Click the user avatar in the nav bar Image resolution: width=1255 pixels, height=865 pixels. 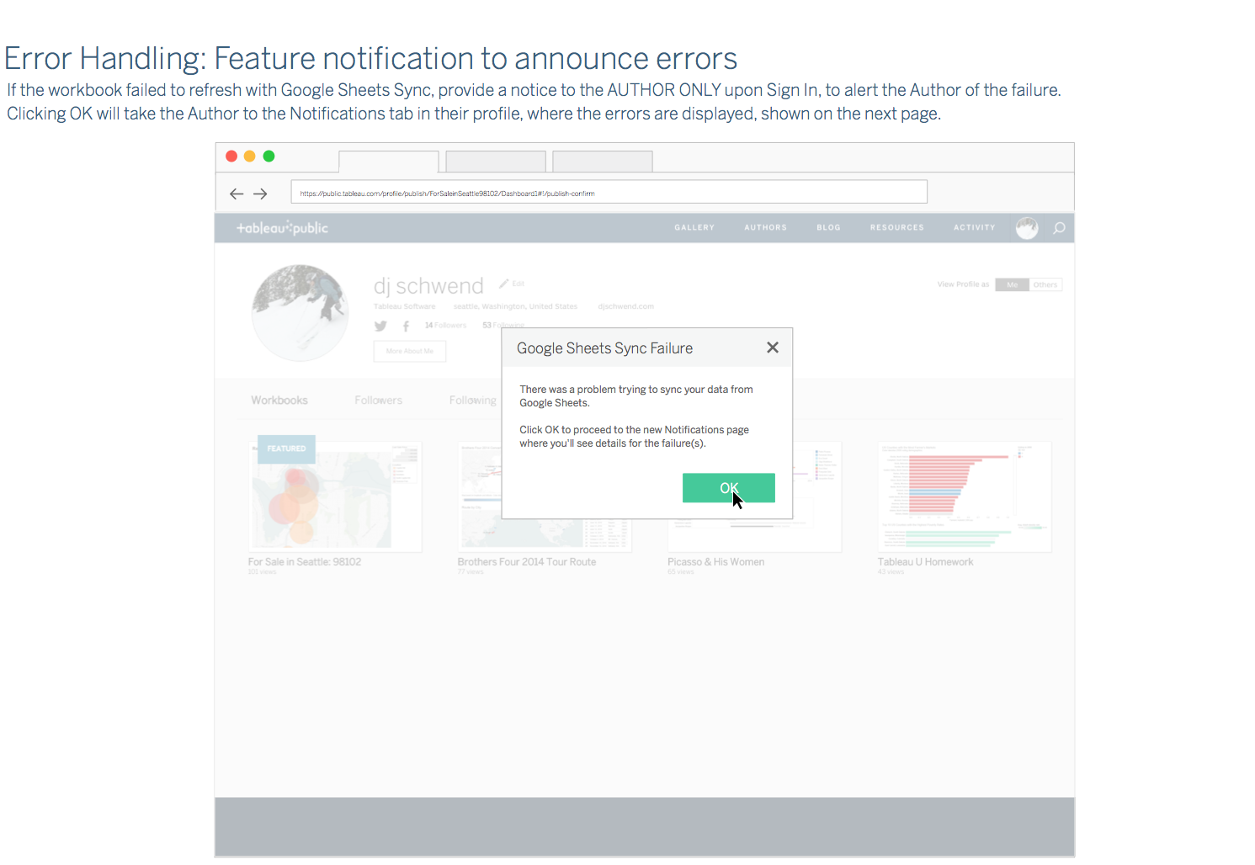pyautogui.click(x=1027, y=228)
